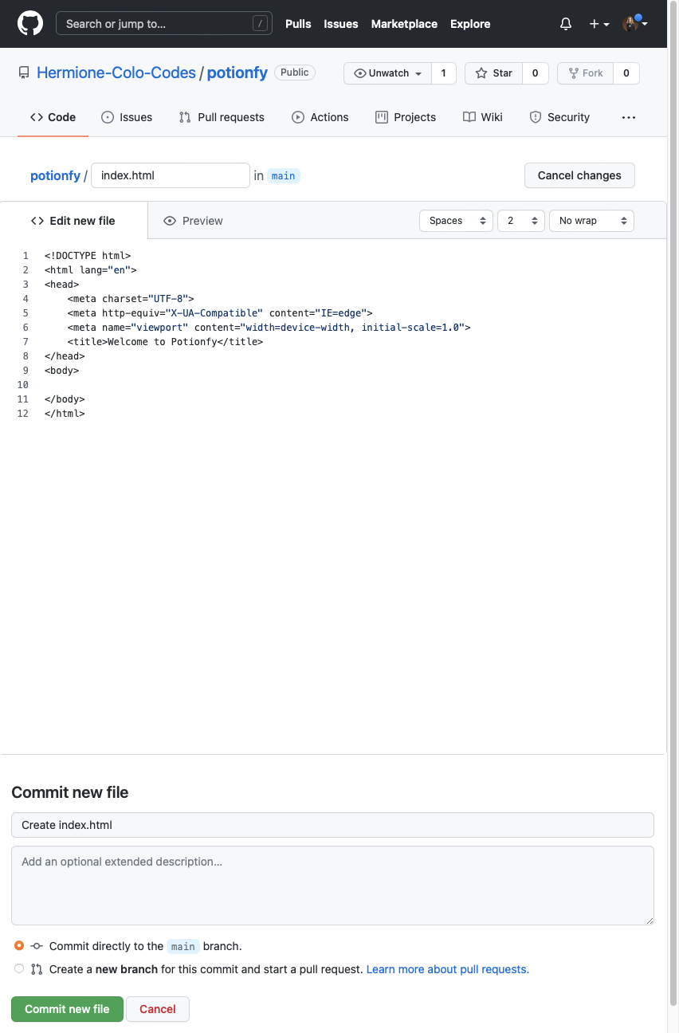Expand the indent size dropdown
This screenshot has height=1033, width=679.
tap(520, 221)
